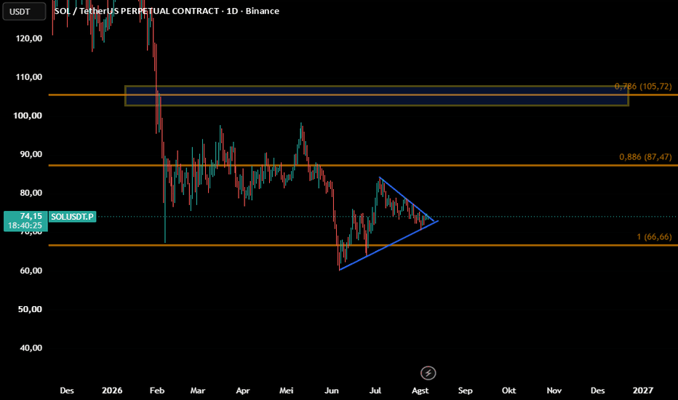Click the 120,00 price axis label
This screenshot has height=400, width=678.
(29, 39)
